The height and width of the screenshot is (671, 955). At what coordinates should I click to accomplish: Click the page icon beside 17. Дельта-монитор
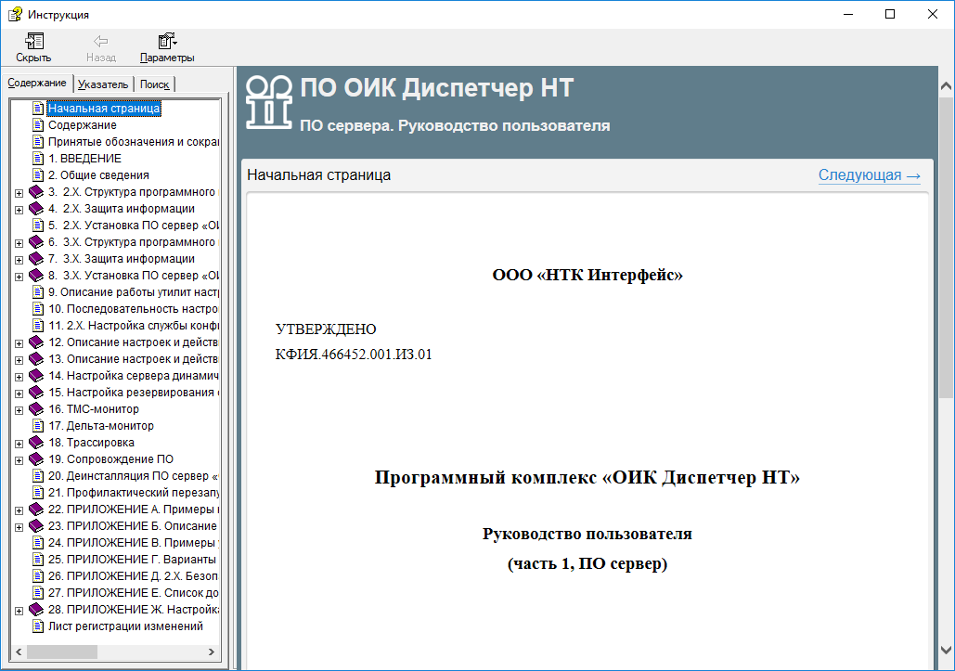pos(38,426)
